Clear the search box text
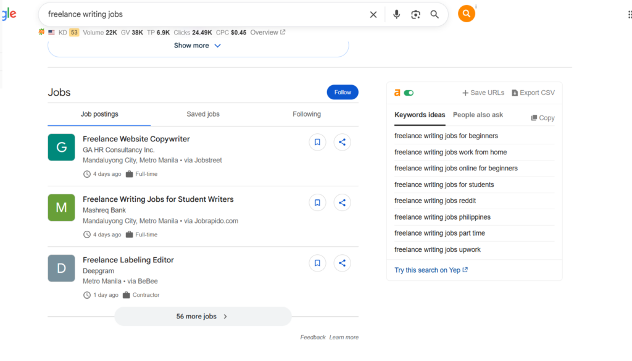The width and height of the screenshot is (632, 361). 373,14
